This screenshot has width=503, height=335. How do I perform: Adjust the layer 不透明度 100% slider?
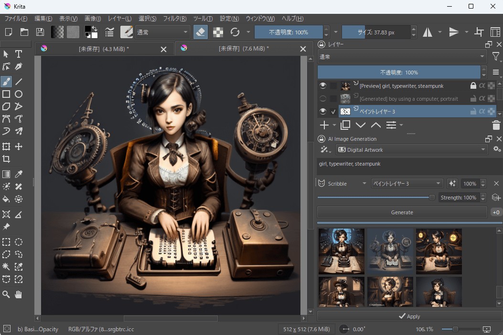(399, 73)
